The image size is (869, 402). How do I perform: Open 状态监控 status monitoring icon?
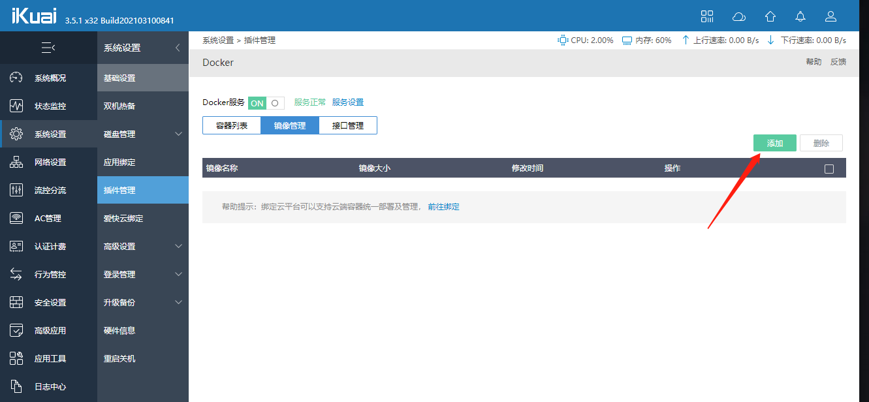[16, 106]
